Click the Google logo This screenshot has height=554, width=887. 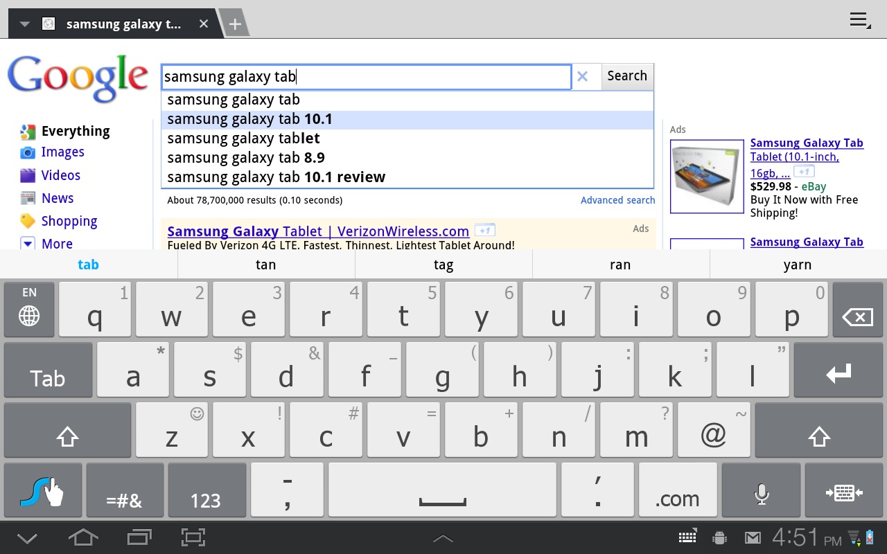(78, 79)
